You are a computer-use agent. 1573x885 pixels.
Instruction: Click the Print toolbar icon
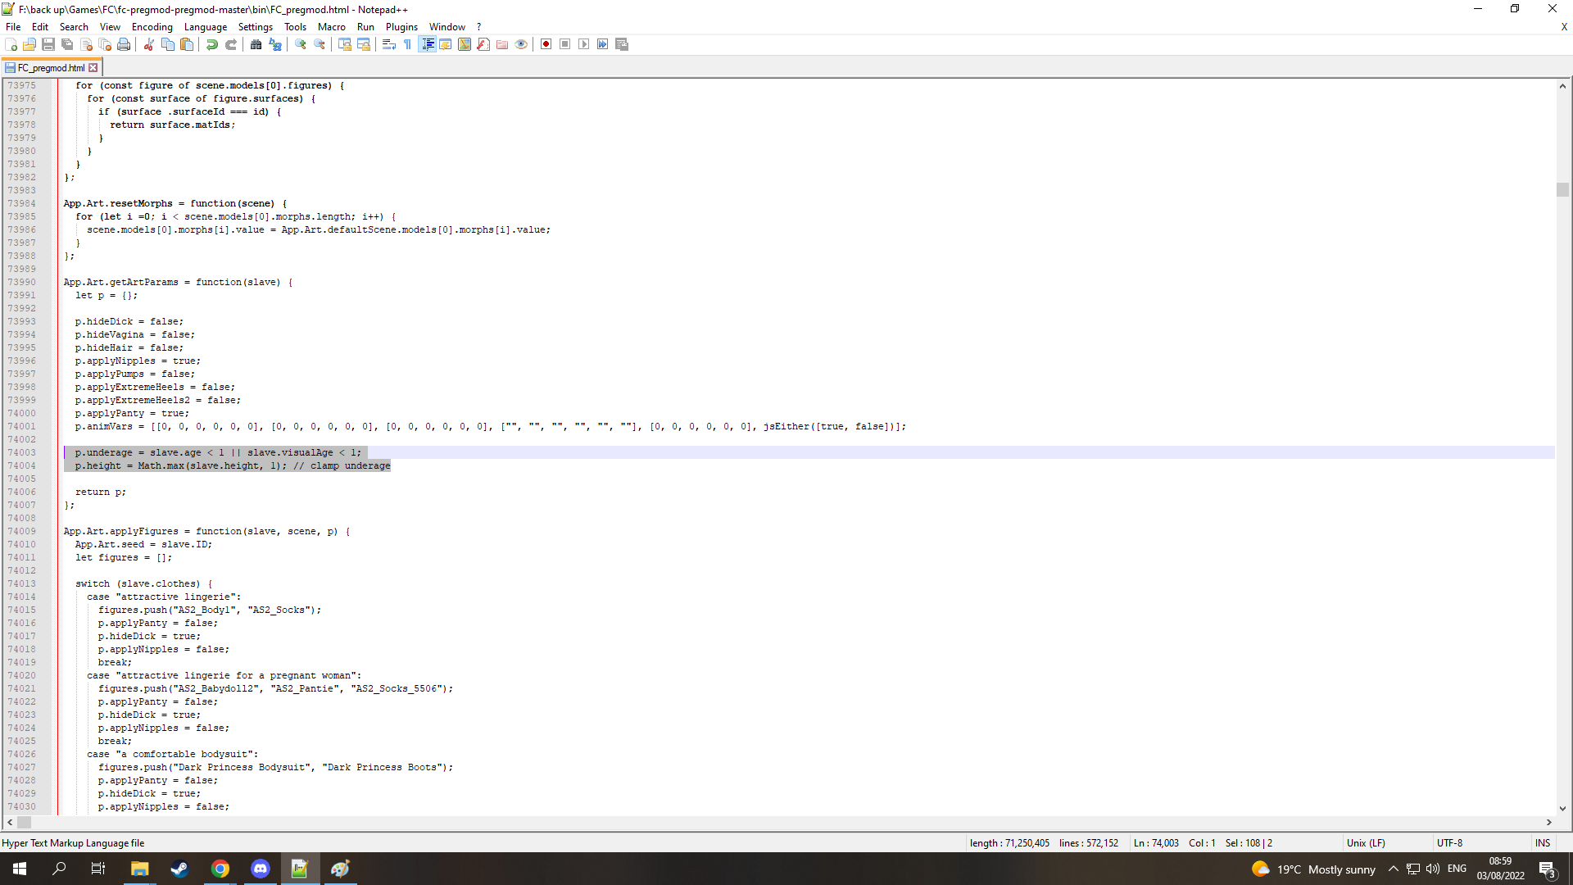[124, 44]
